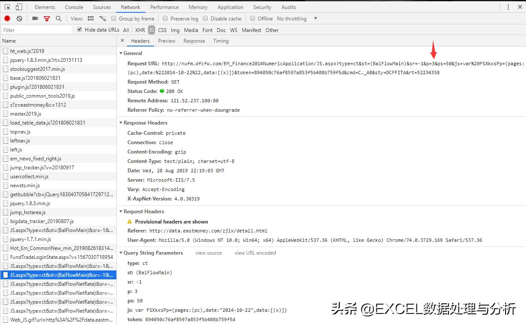Collapse the Response Headers section
This screenshot has height=325, width=526.
click(121, 122)
